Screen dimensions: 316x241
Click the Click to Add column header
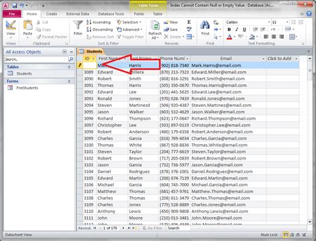click(x=279, y=59)
